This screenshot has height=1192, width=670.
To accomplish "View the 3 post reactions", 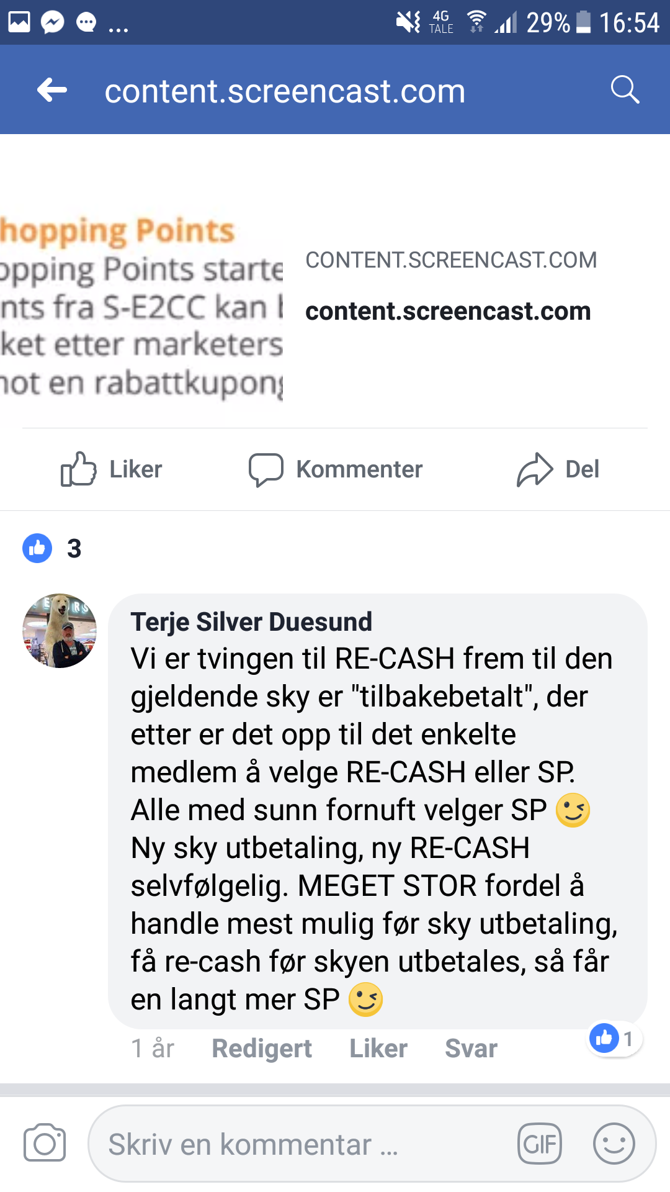I will pyautogui.click(x=52, y=548).
